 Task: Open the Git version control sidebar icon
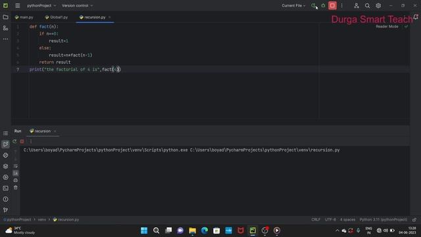click(5, 210)
